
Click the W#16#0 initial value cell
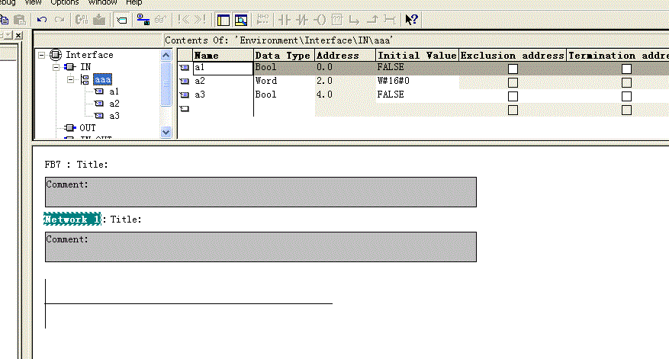pos(417,81)
